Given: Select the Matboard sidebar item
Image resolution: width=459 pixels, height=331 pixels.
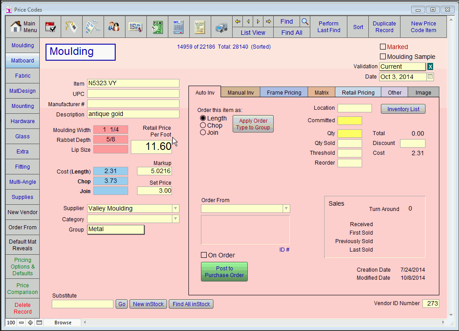Looking at the screenshot, I should pyautogui.click(x=22, y=60).
